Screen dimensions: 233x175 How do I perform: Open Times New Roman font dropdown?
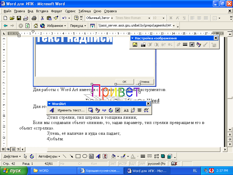point(149,18)
